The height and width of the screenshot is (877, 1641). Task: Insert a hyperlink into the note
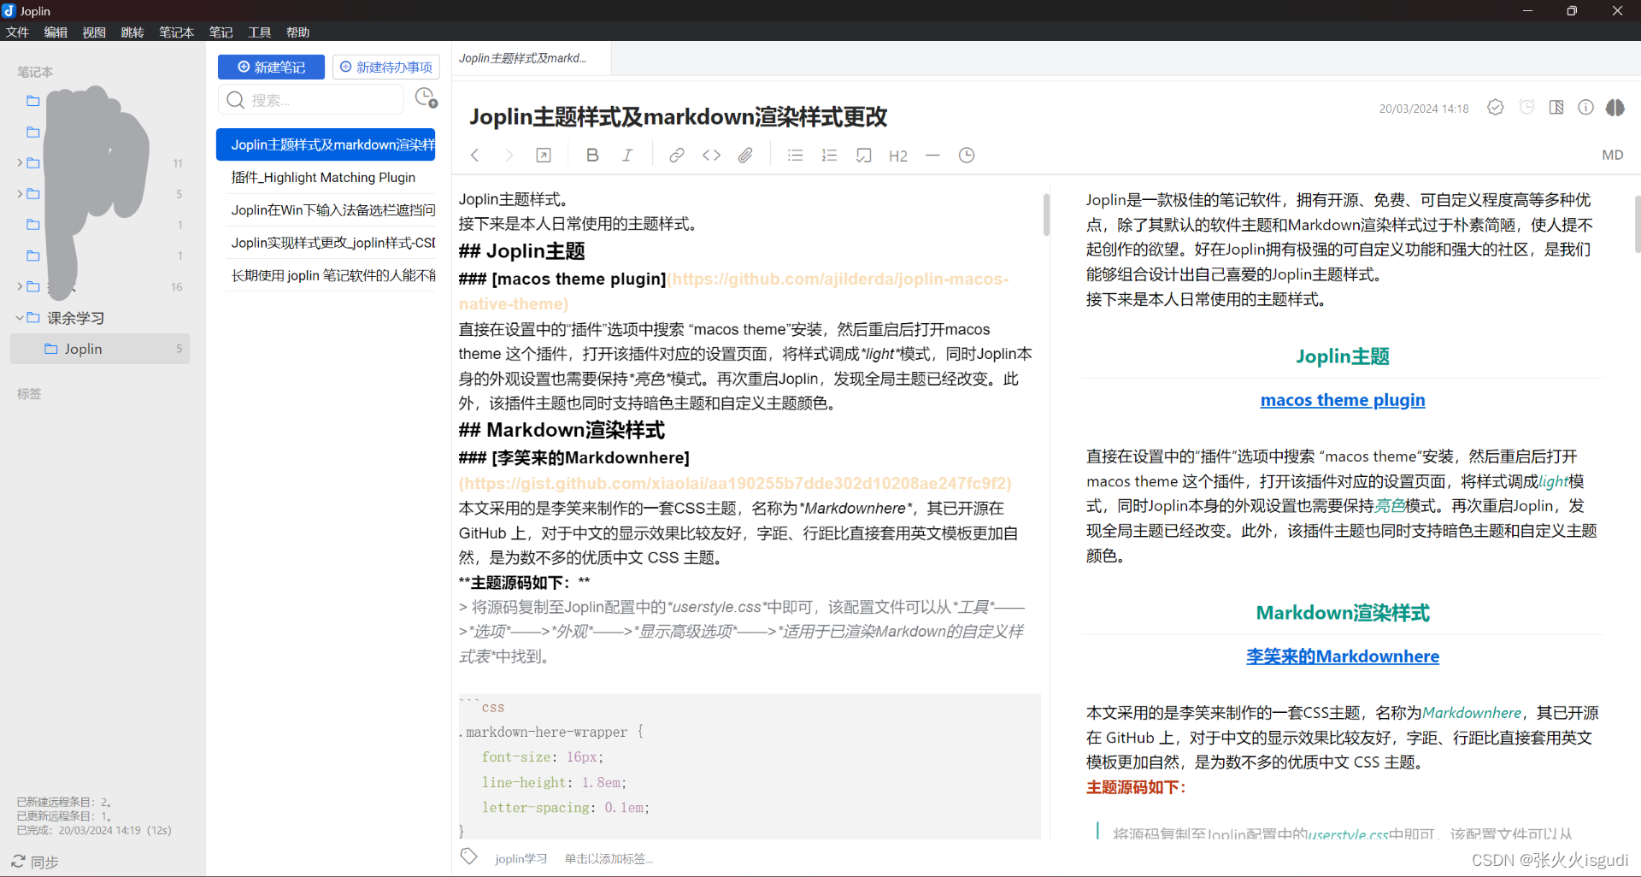tap(677, 155)
